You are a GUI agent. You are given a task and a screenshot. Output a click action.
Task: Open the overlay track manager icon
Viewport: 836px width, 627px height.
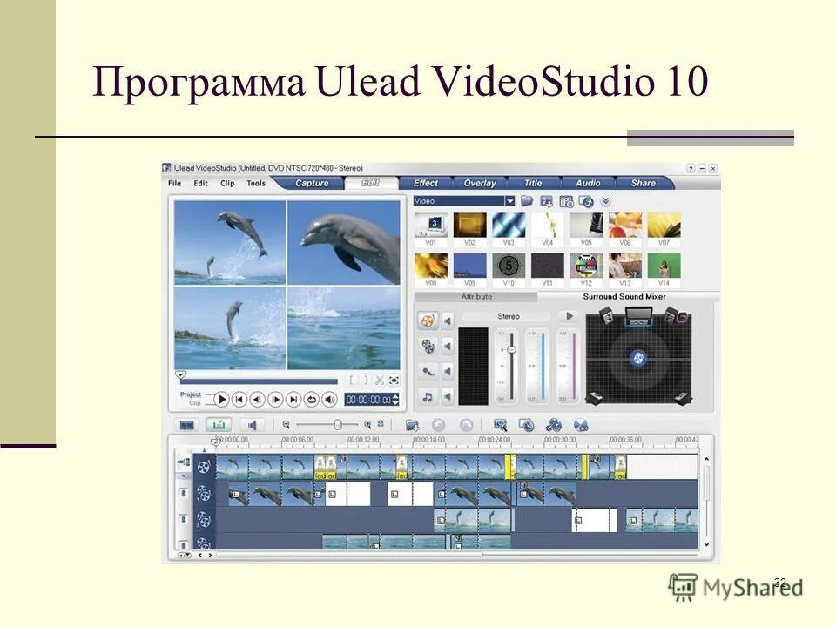(x=554, y=425)
